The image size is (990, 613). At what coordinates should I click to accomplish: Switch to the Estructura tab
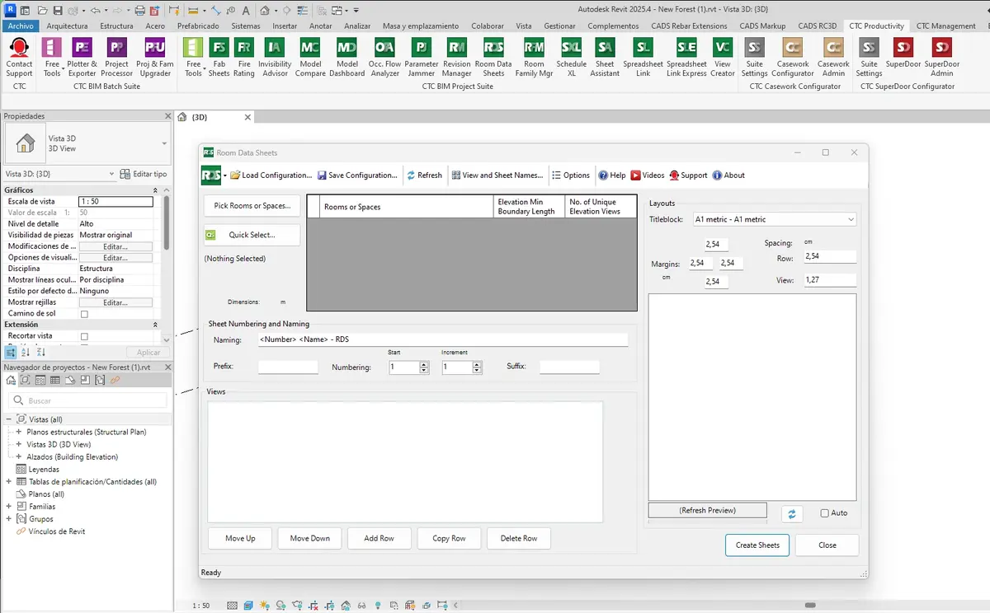coord(116,26)
